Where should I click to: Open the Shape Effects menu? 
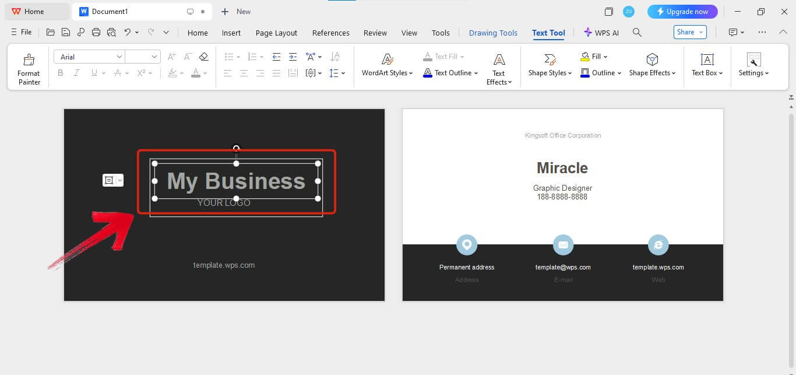click(652, 65)
